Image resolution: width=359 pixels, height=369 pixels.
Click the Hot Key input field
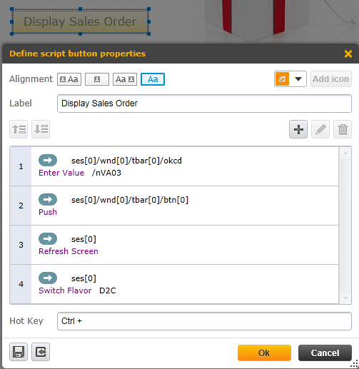click(204, 321)
